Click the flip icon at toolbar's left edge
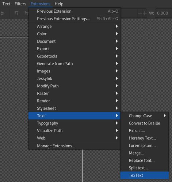This screenshot has width=172, height=182. click(2, 13)
